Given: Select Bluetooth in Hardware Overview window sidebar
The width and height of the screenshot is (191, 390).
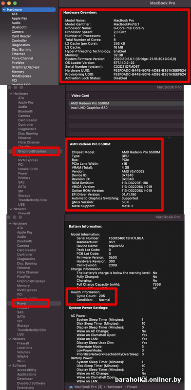Looking at the screenshot, I should (x=19, y=27).
